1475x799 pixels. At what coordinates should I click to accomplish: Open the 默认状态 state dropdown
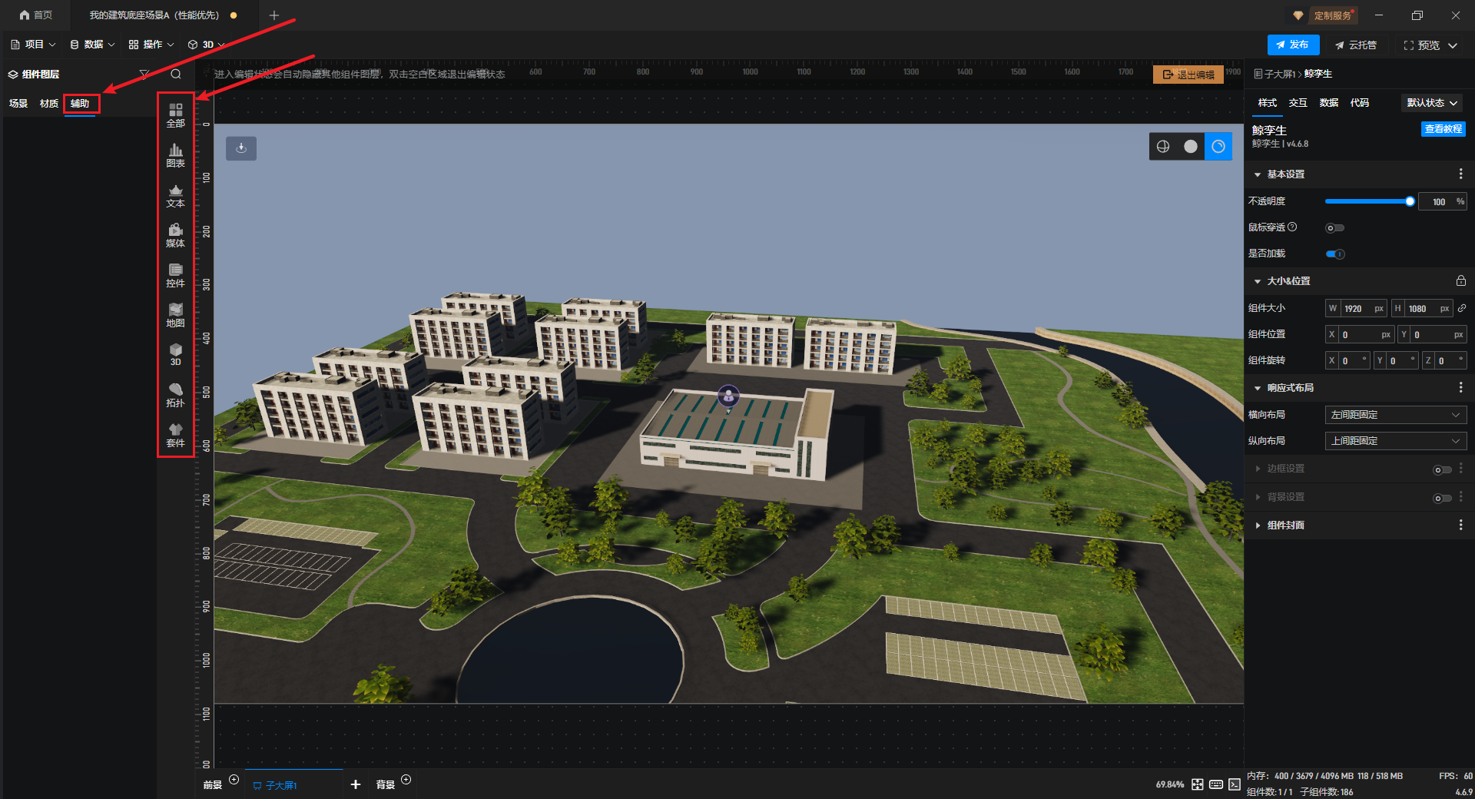point(1431,103)
